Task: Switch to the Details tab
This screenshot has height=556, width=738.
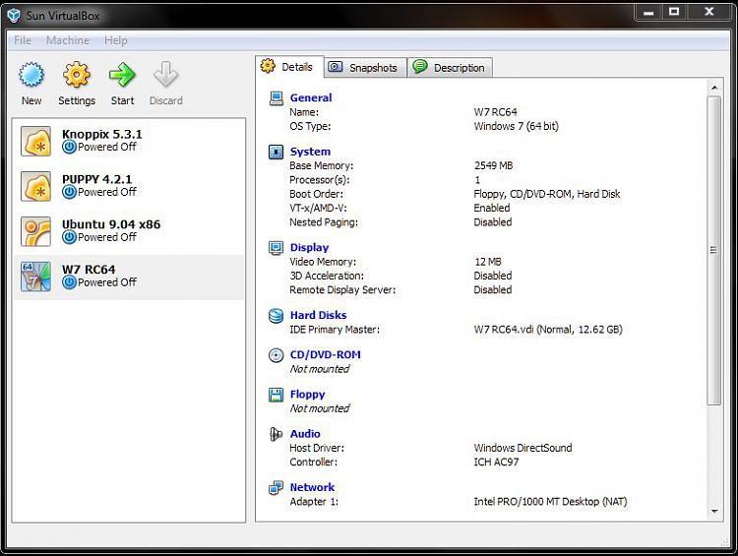Action: (x=289, y=67)
